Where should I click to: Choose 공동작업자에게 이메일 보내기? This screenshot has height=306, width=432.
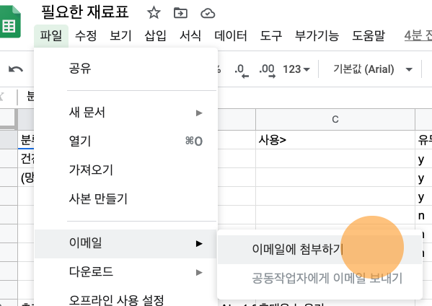tap(319, 278)
